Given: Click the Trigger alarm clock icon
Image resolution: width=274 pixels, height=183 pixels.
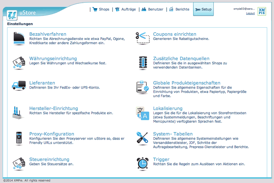Looking at the screenshot, I should pyautogui.click(x=142, y=164).
